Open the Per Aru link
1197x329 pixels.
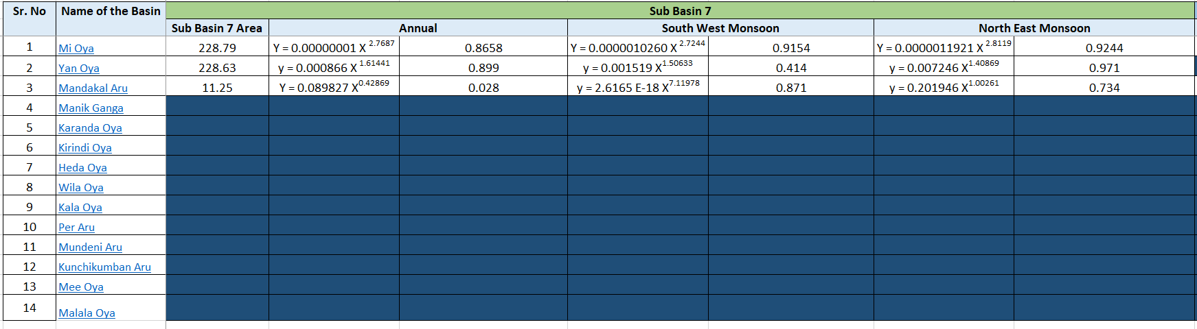tap(77, 228)
